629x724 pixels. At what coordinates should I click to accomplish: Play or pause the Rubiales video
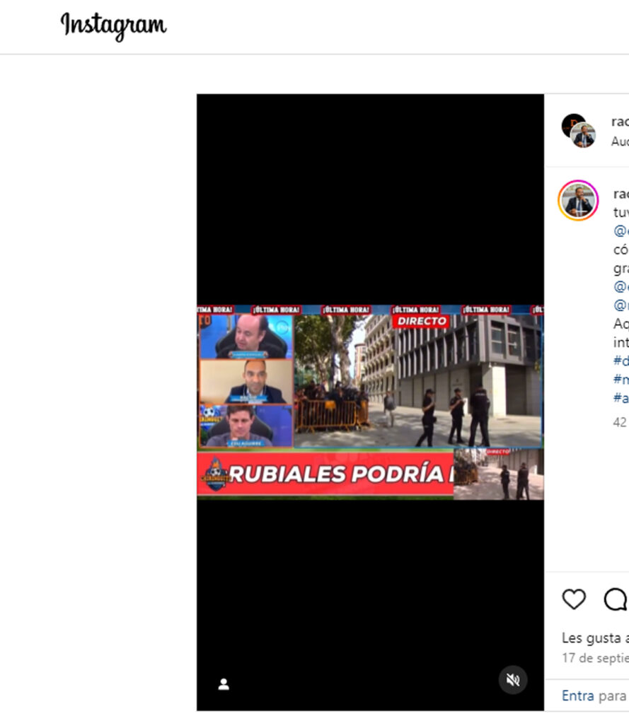tap(370, 402)
